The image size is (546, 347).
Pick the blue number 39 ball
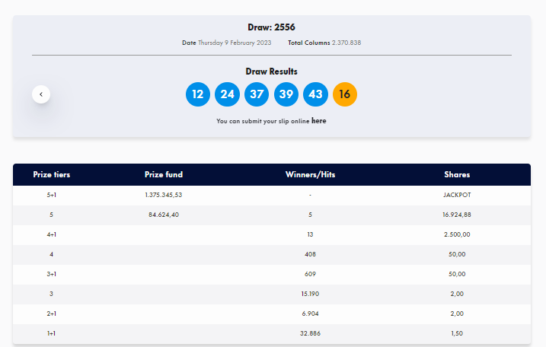286,94
